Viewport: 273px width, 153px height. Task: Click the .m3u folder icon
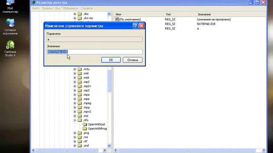coord(80,69)
